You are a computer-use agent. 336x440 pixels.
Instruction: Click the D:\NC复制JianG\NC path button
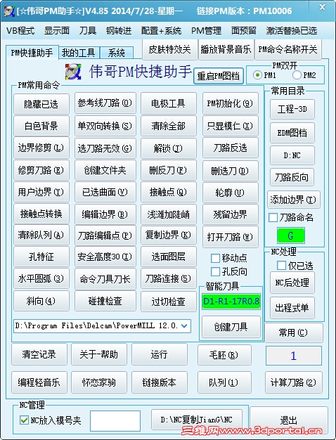coord(197,420)
